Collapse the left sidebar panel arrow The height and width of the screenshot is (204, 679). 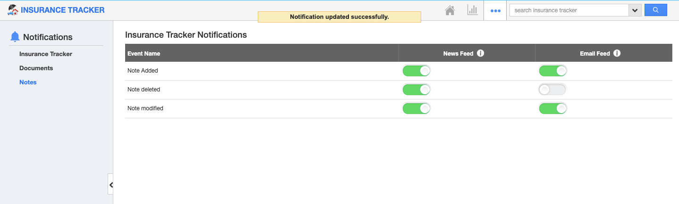(110, 185)
